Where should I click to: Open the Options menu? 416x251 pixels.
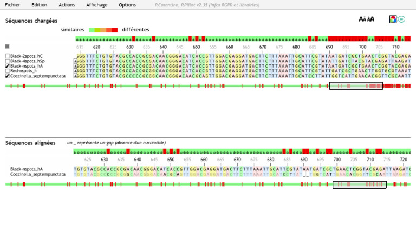pos(127,5)
